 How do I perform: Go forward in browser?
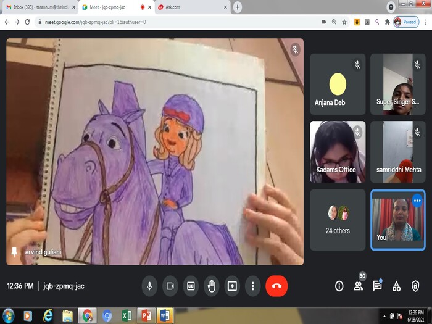click(x=17, y=22)
